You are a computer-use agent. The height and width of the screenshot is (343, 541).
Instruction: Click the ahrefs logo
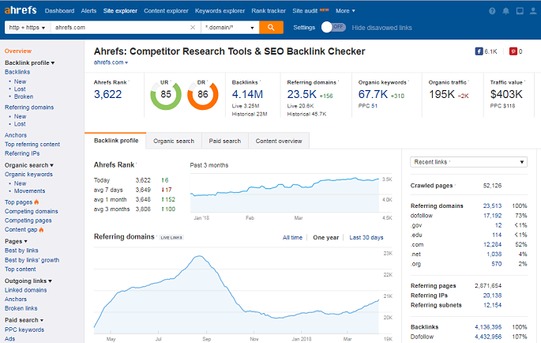pyautogui.click(x=21, y=10)
